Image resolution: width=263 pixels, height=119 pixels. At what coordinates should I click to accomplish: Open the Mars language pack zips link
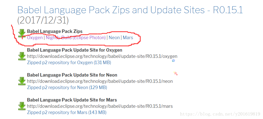pyautogui.click(x=128, y=38)
